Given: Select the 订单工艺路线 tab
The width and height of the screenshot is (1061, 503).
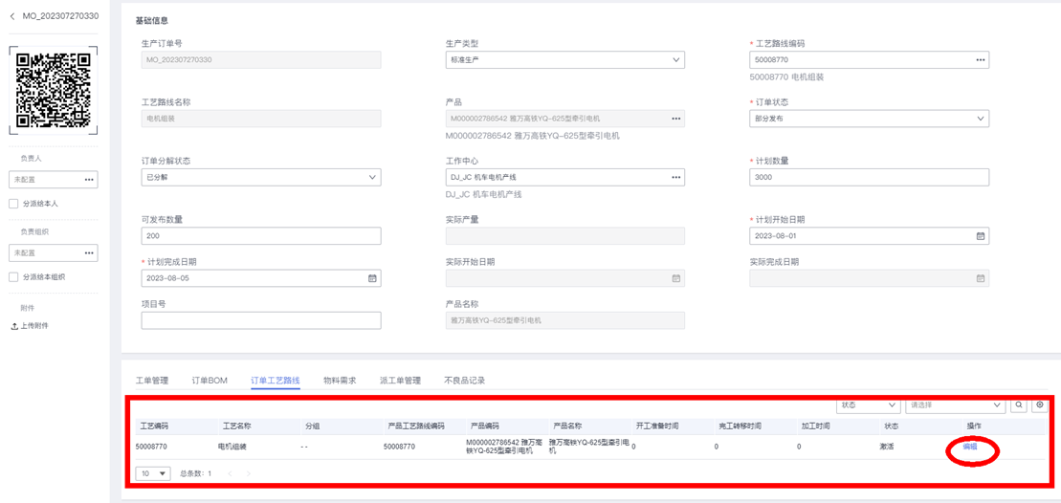Looking at the screenshot, I should (276, 381).
